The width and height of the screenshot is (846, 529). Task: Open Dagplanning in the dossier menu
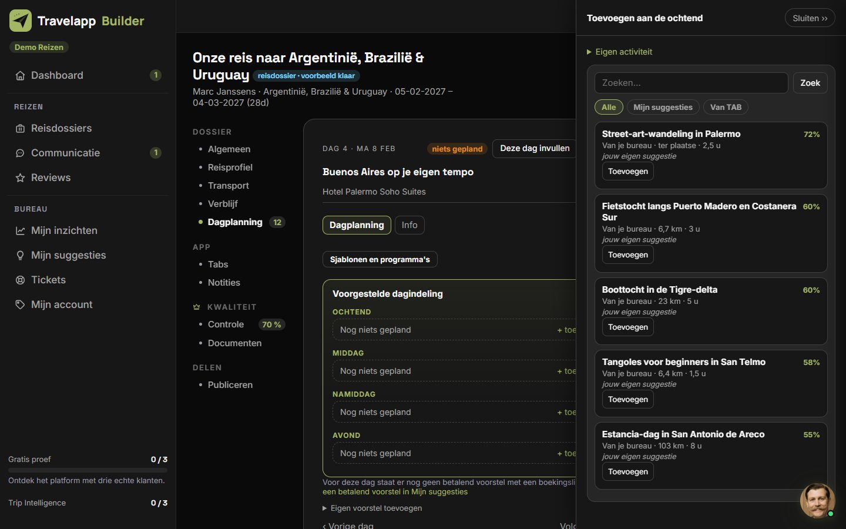[235, 222]
